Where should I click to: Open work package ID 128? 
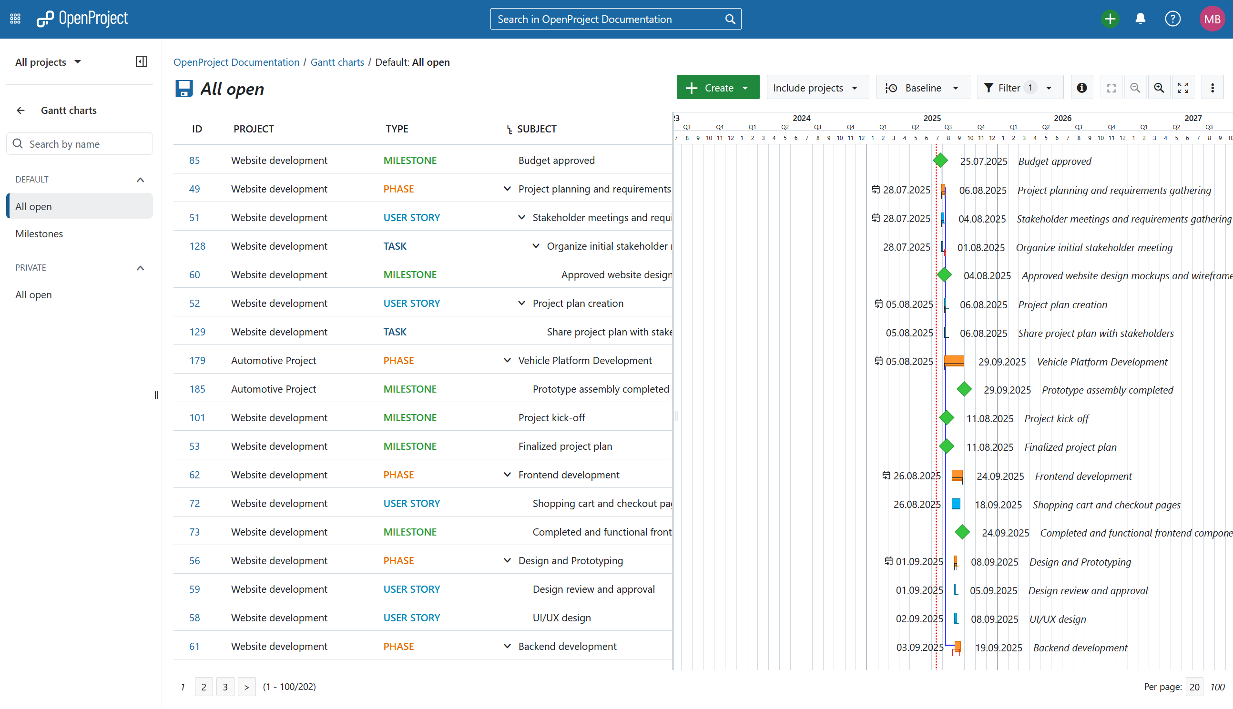[197, 246]
